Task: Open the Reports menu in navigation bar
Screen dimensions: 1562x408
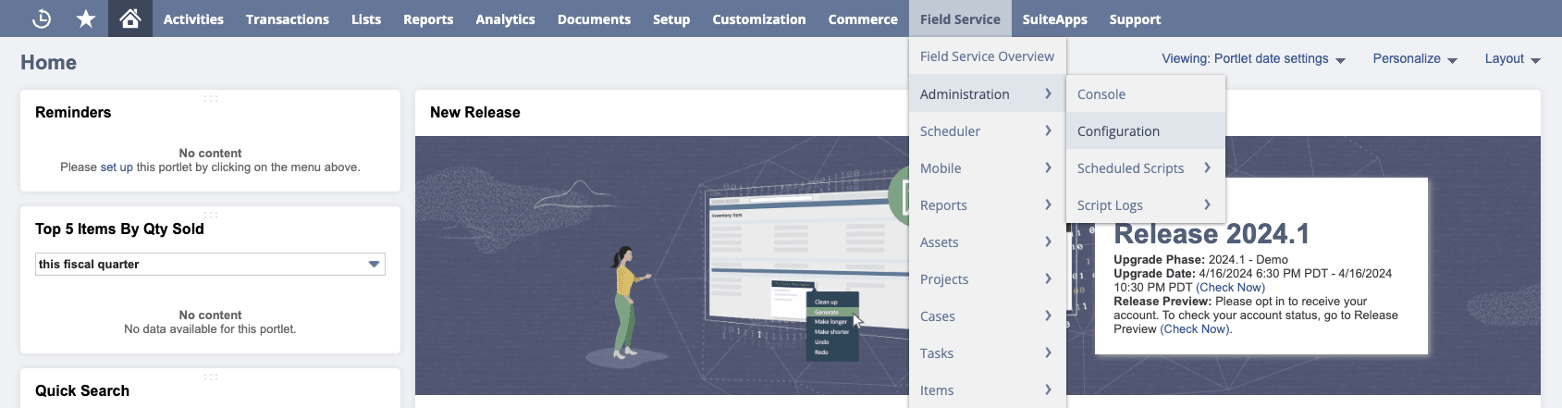Action: click(428, 19)
